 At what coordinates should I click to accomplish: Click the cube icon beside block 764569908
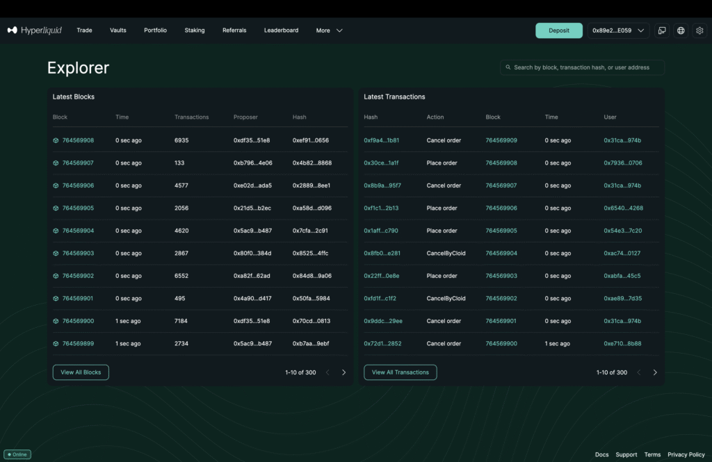click(56, 140)
